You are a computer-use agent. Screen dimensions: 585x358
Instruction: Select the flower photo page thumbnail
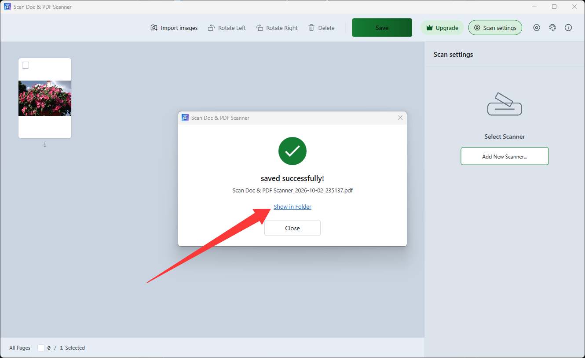(x=45, y=98)
